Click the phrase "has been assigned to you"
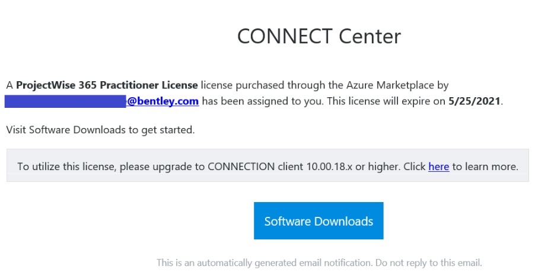 (x=262, y=101)
